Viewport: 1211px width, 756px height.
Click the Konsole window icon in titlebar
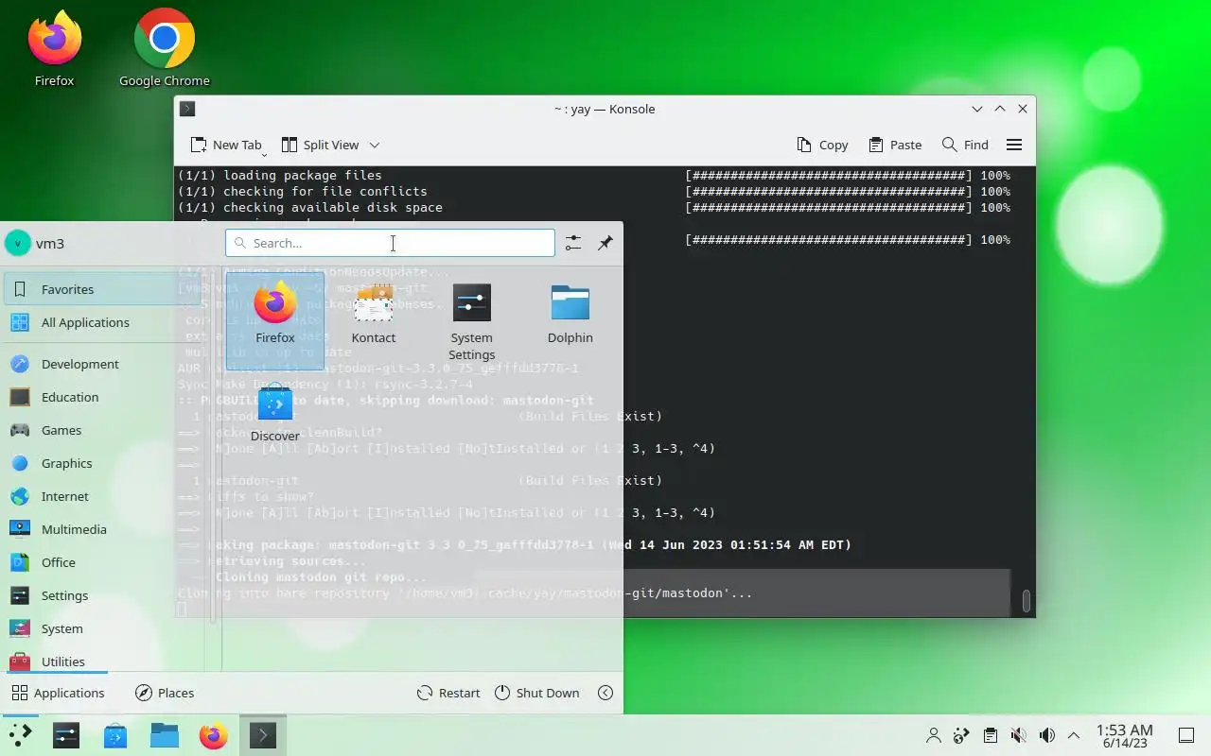pos(187,109)
